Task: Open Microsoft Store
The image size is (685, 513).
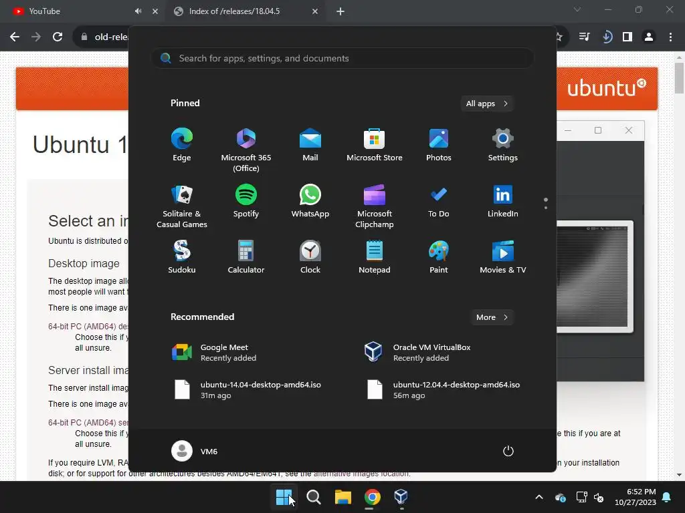Action: 375,145
